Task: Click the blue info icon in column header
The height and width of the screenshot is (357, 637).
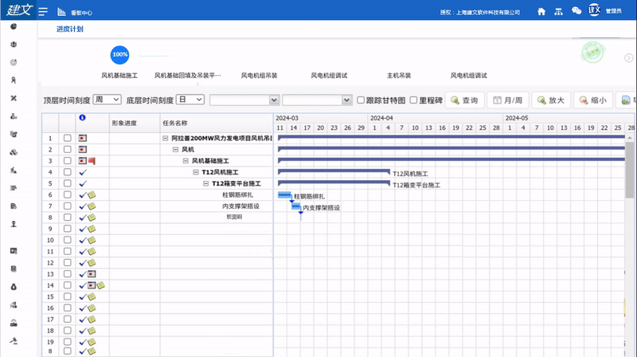Action: click(x=82, y=118)
